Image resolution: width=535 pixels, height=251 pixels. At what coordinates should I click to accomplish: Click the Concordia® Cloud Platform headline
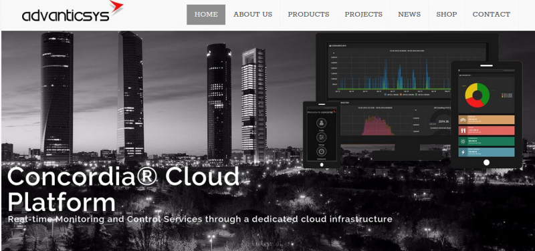coord(124,190)
